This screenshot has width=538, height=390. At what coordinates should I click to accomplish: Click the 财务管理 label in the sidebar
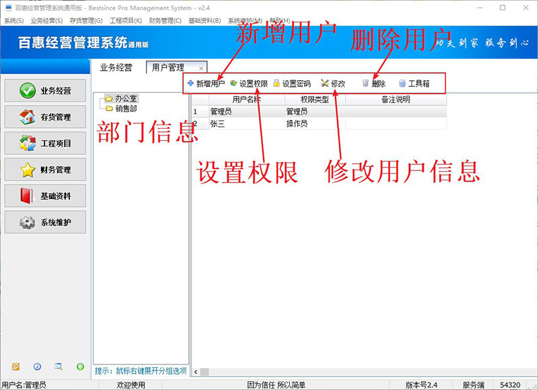click(x=56, y=170)
